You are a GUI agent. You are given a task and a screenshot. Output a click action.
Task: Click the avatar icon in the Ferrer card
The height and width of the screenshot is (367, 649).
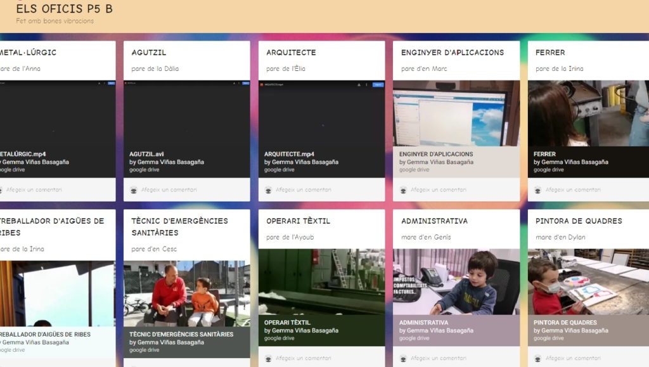[538, 190]
